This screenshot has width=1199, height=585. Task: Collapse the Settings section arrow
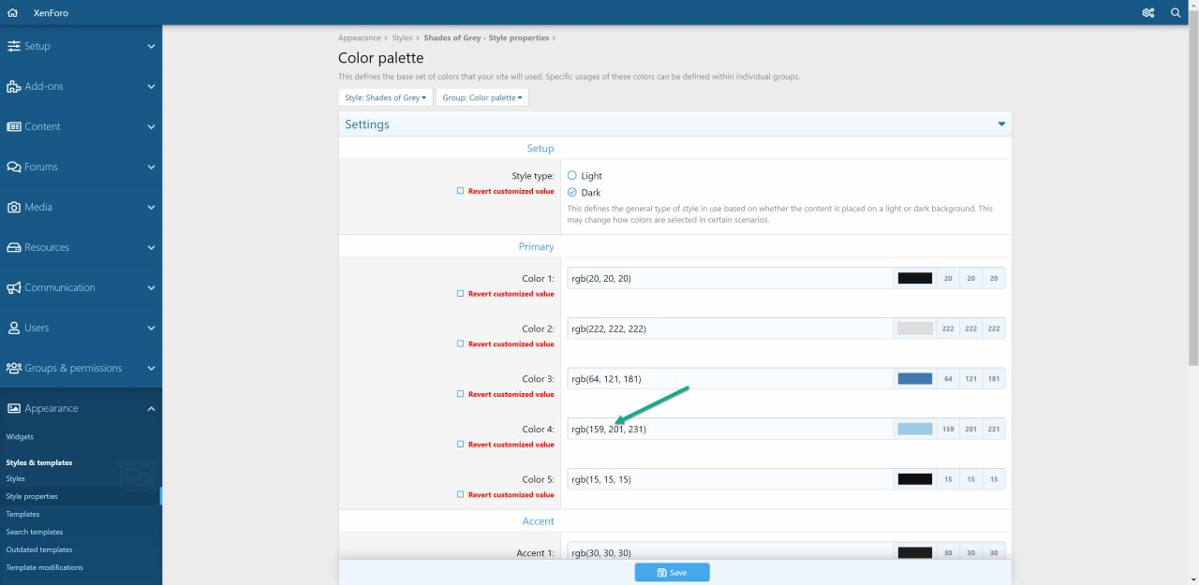tap(1001, 124)
